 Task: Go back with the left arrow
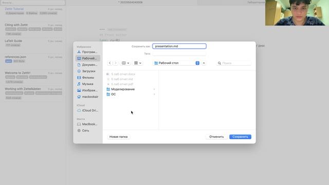click(x=109, y=63)
